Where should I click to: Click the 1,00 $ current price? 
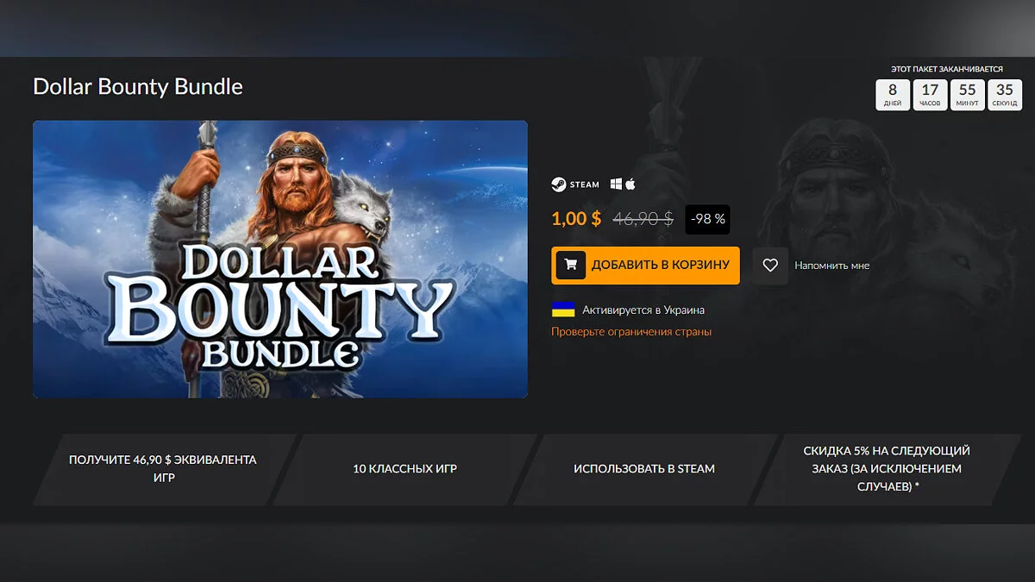576,219
